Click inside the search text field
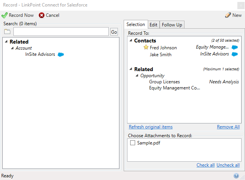 pyautogui.click(x=61, y=31)
